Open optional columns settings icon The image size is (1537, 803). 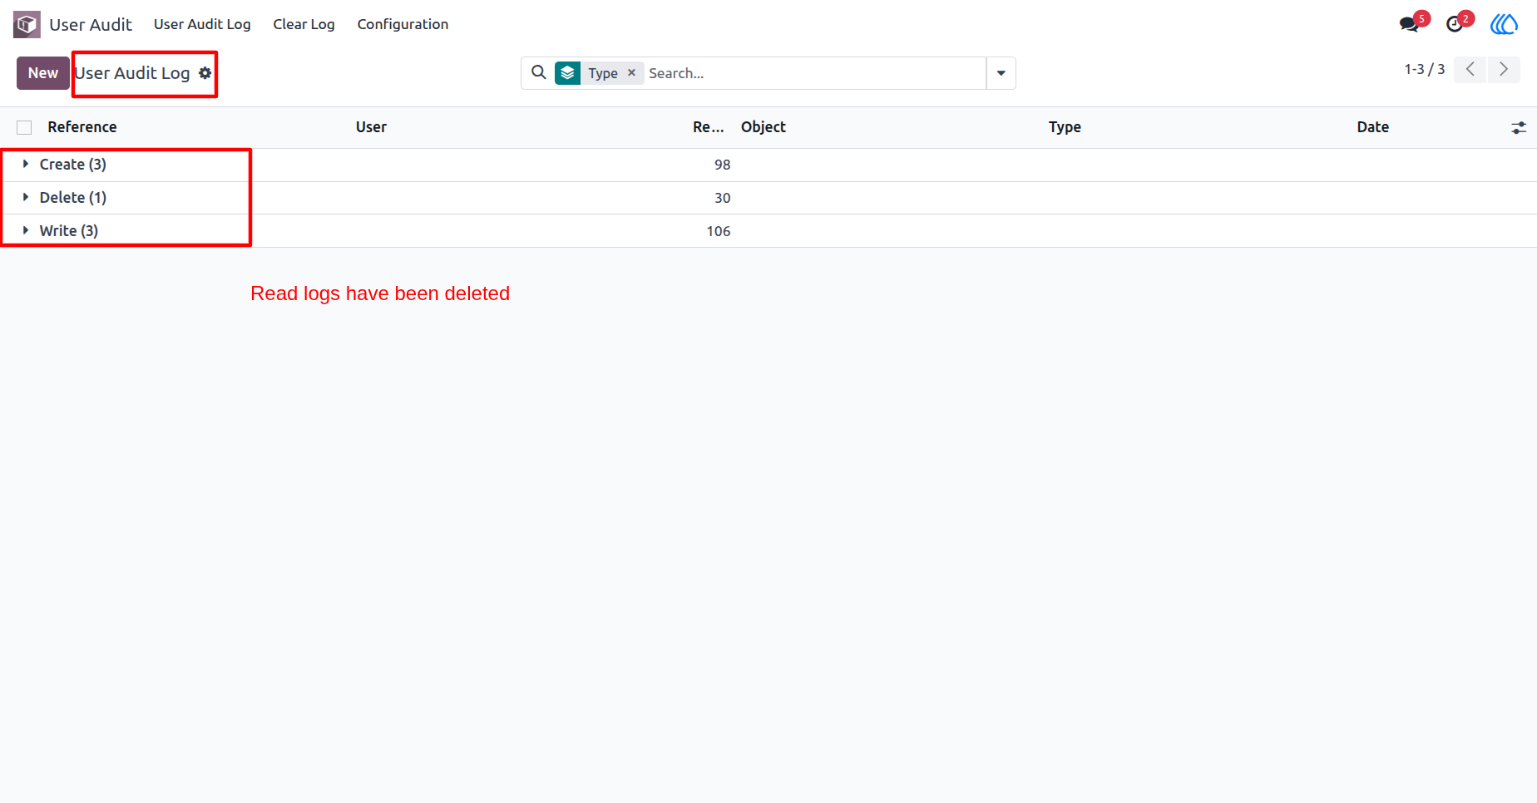point(1519,127)
